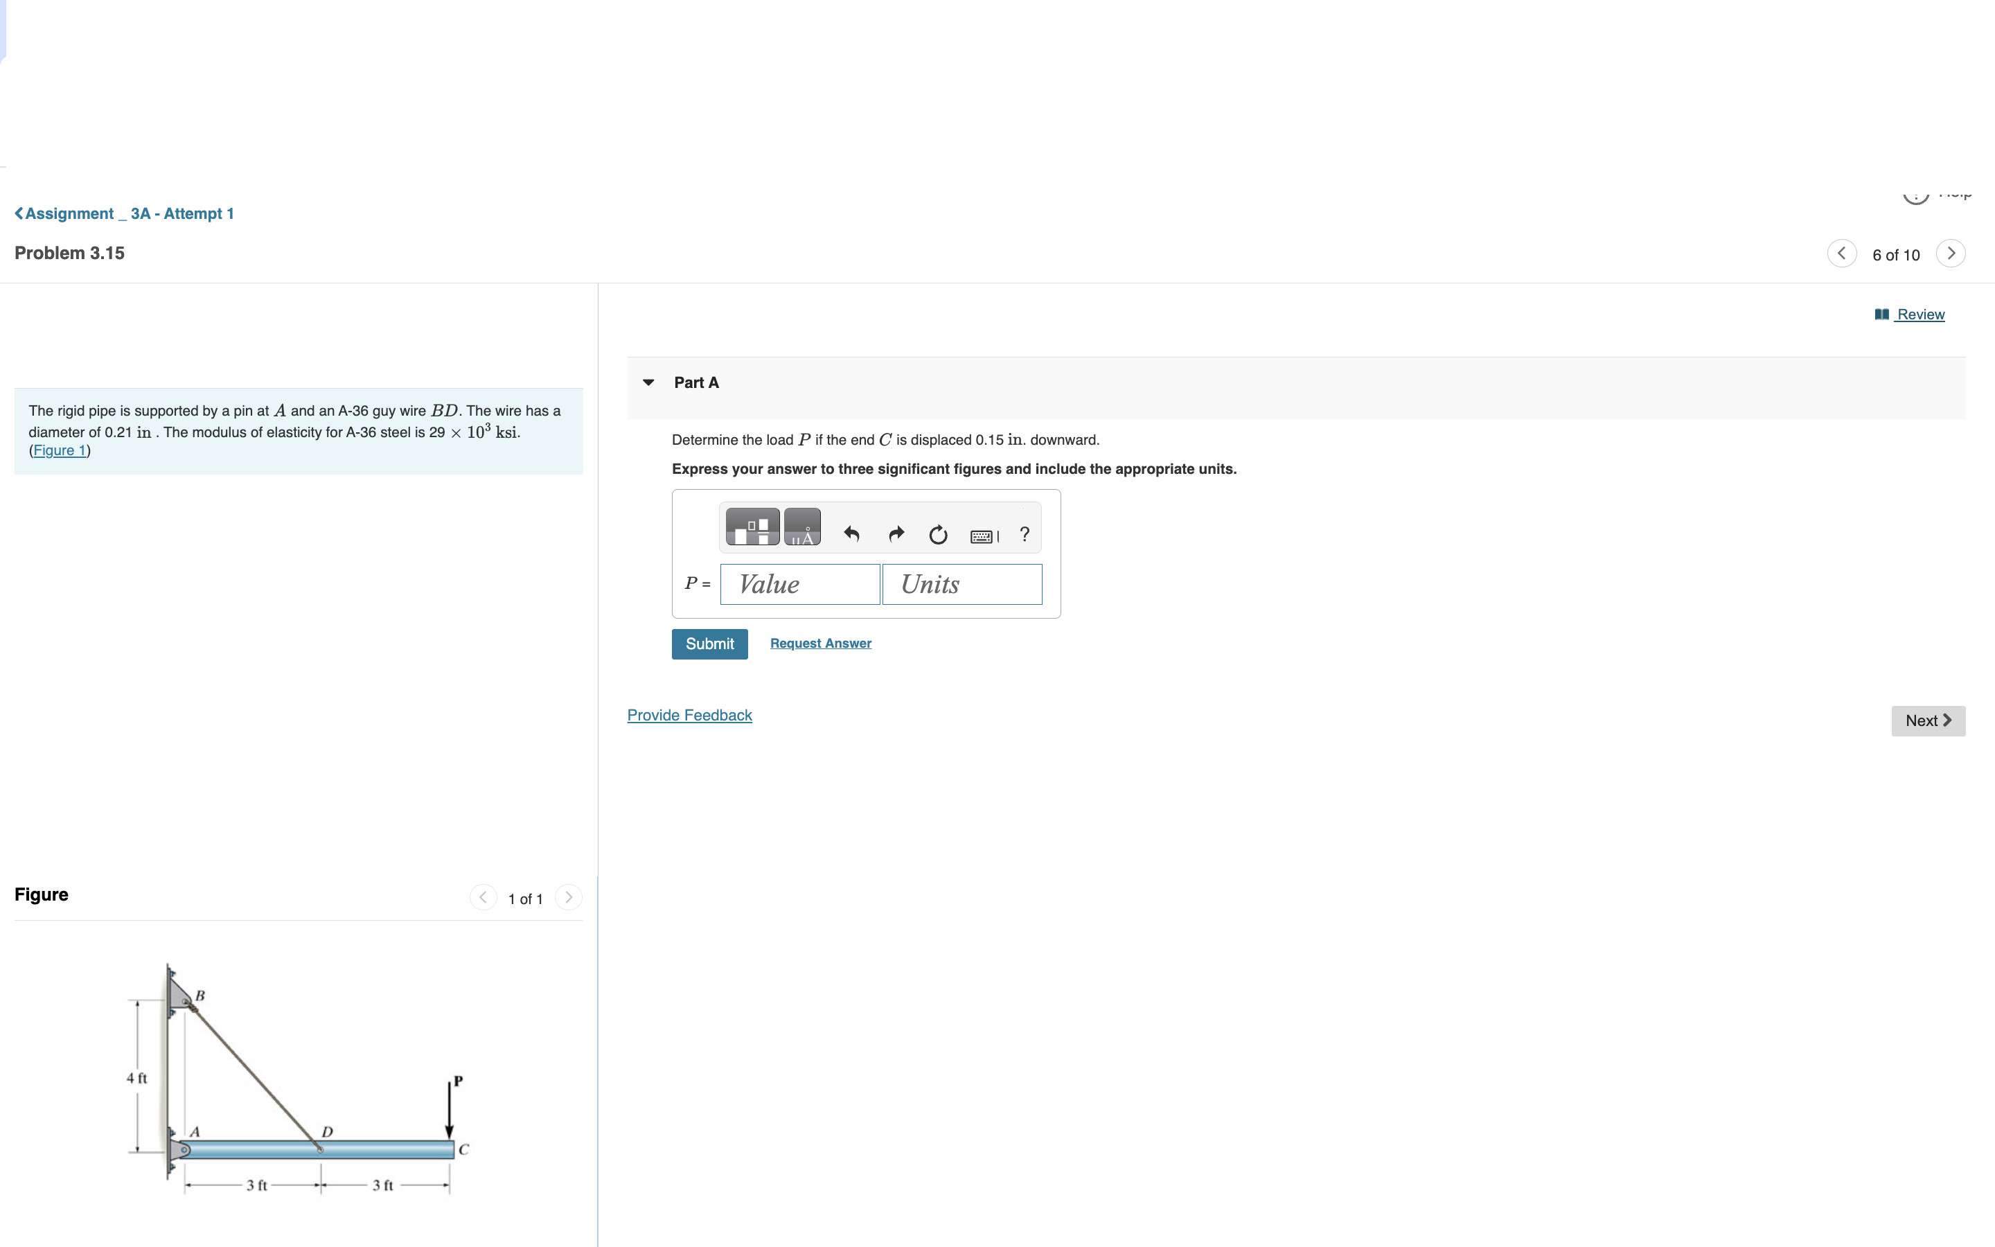The width and height of the screenshot is (1995, 1247).
Task: Click the Request Answer link
Action: (820, 644)
